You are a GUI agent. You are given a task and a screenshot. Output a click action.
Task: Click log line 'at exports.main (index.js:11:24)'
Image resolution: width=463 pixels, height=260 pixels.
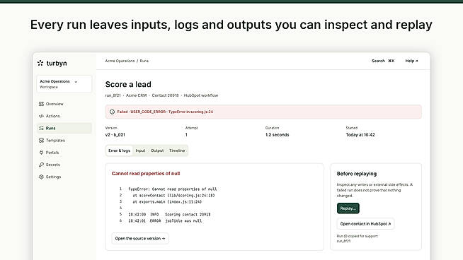pos(167,202)
